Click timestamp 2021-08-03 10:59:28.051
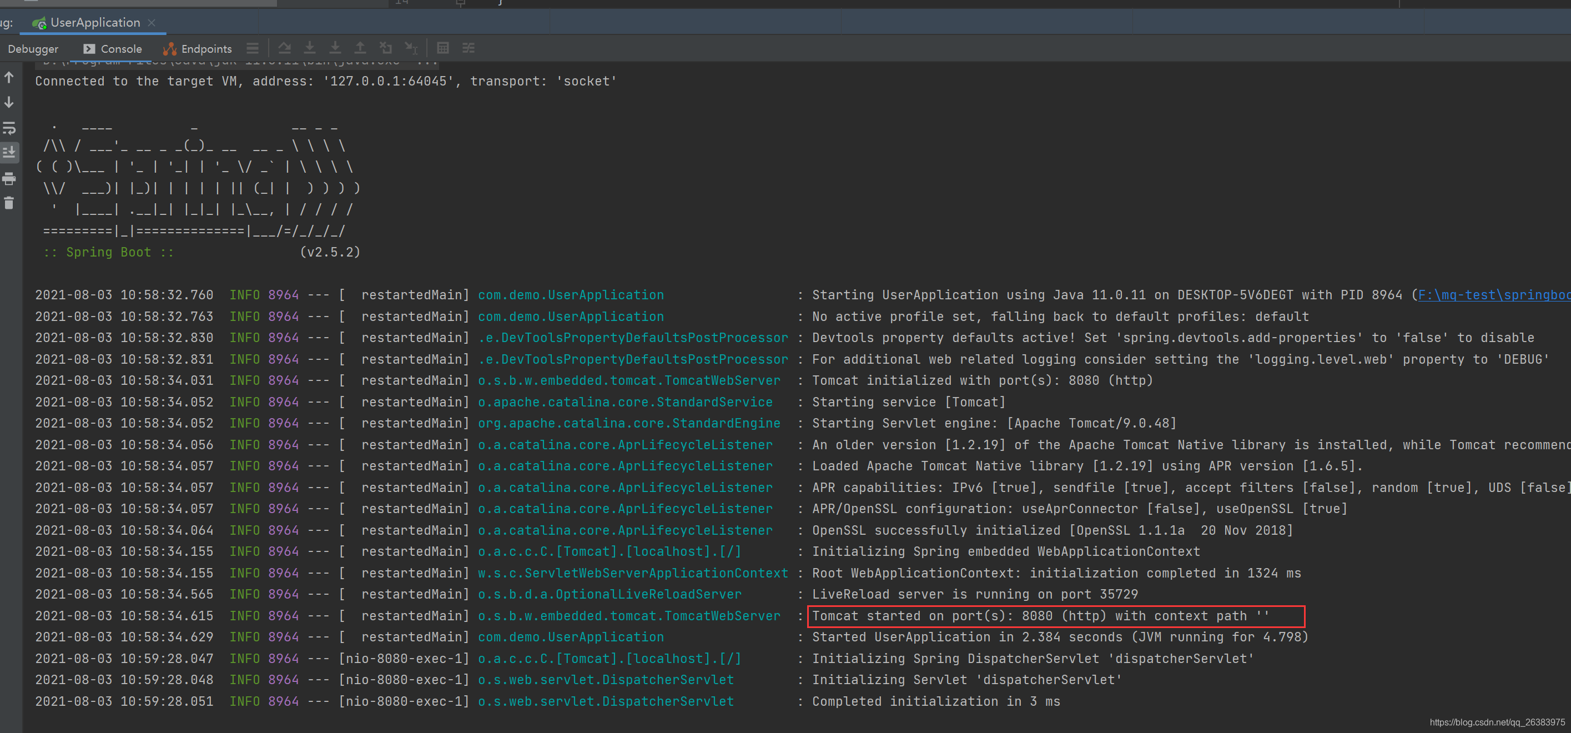Screen dimensions: 1571x733 (124, 701)
